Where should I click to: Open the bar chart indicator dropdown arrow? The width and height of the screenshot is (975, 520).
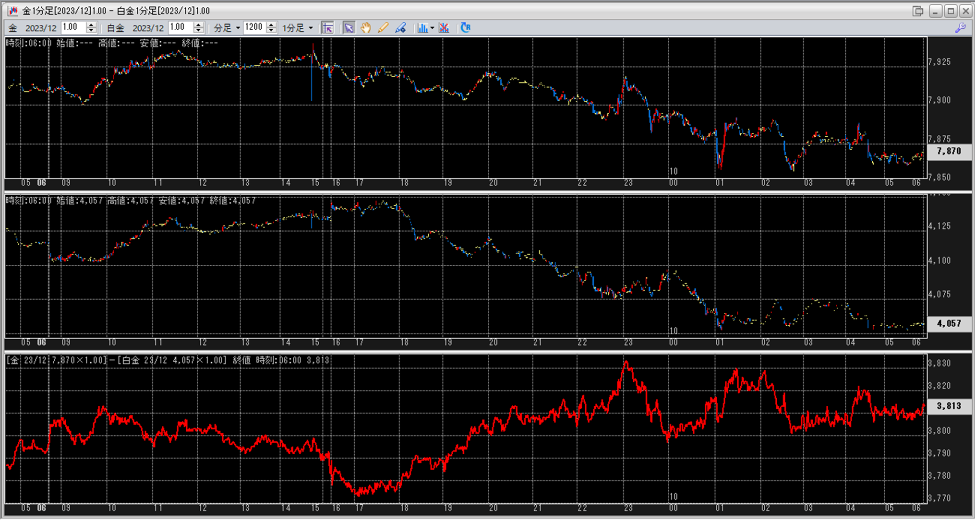tap(432, 28)
